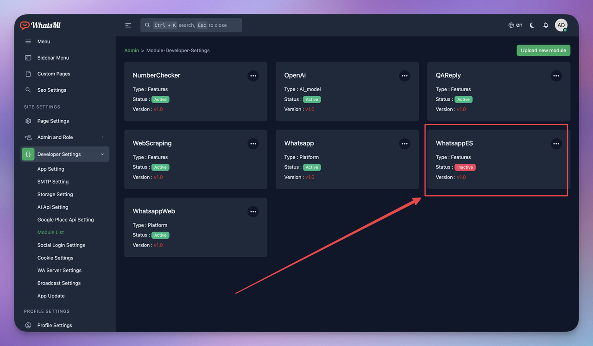This screenshot has width=593, height=346.
Task: Click the Page Settings label
Action: click(53, 121)
